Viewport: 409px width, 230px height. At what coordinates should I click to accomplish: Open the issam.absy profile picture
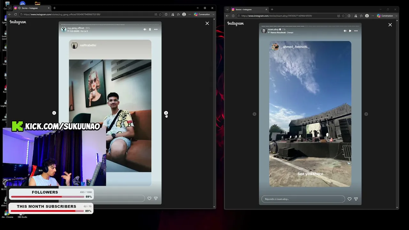264,31
